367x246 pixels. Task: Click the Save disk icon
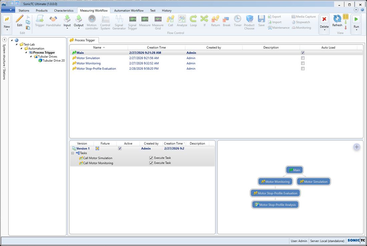[x=261, y=19]
